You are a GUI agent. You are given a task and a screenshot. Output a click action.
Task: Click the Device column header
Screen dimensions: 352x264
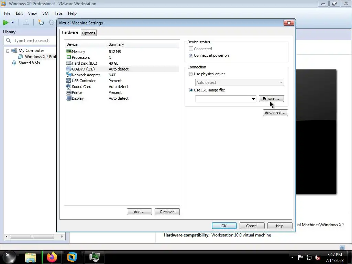[x=85, y=44]
